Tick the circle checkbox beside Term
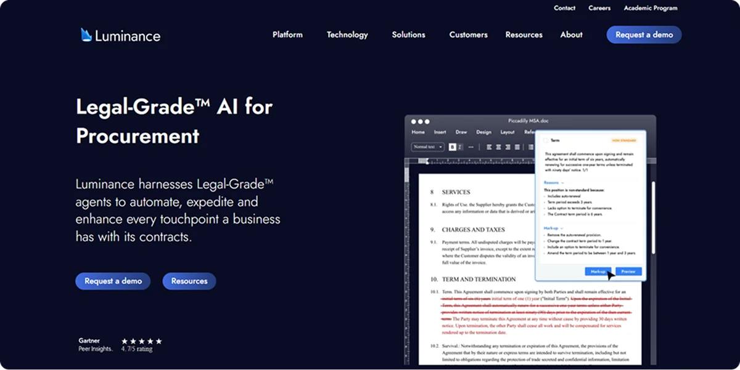 [546, 140]
